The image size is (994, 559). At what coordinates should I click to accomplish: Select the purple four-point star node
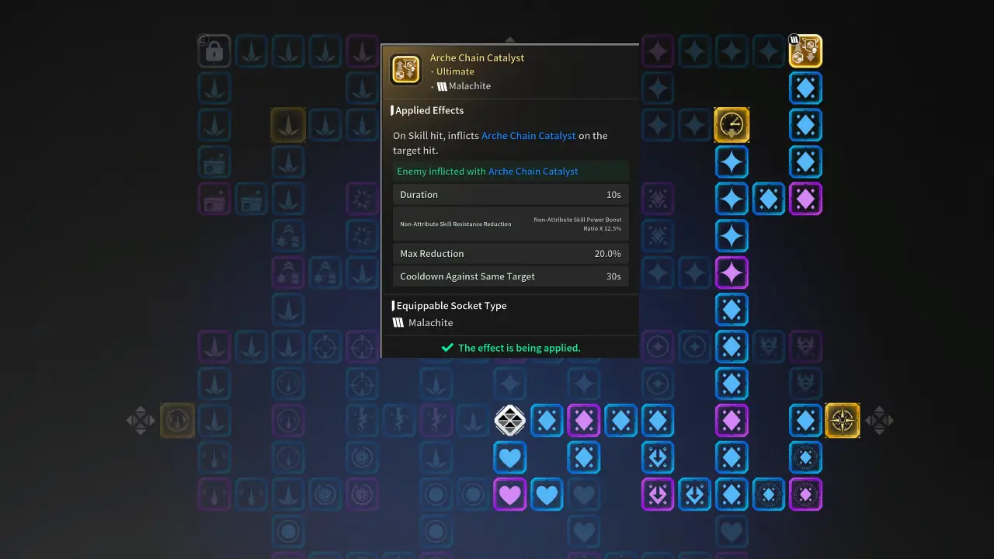point(732,273)
